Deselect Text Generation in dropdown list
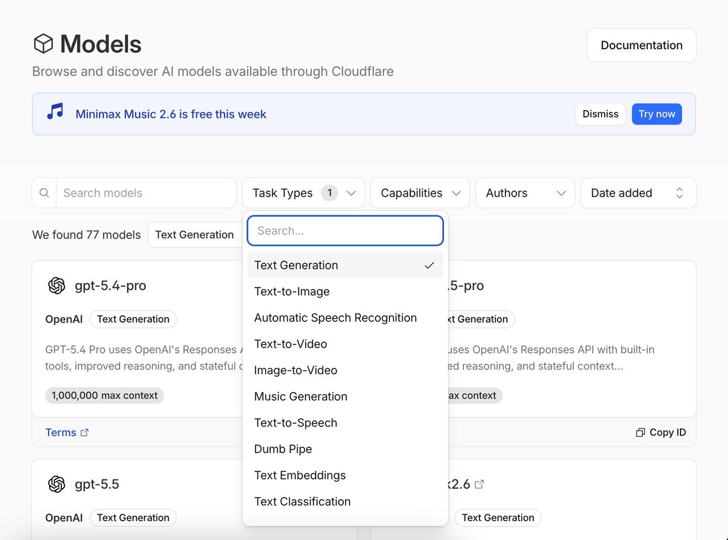 click(345, 265)
